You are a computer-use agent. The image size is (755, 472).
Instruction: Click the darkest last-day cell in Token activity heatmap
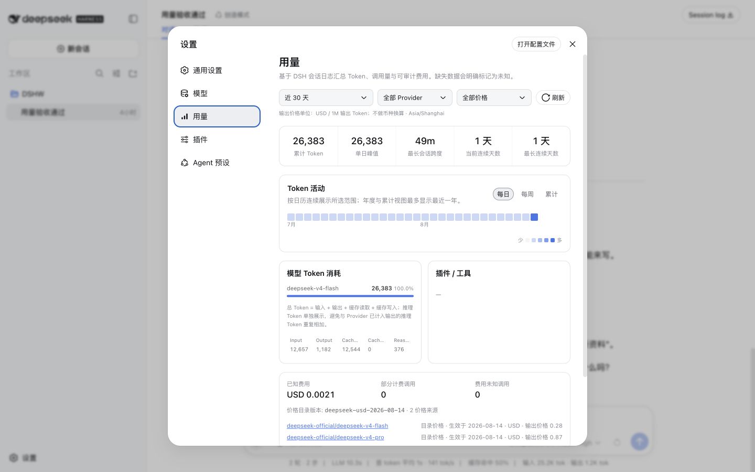click(534, 217)
